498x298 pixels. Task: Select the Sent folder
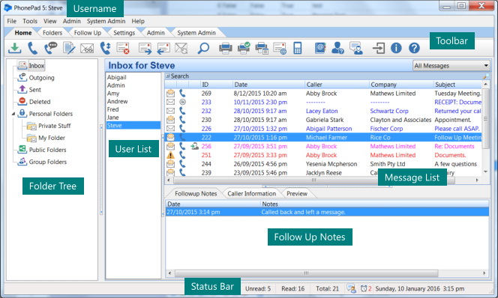tap(35, 90)
